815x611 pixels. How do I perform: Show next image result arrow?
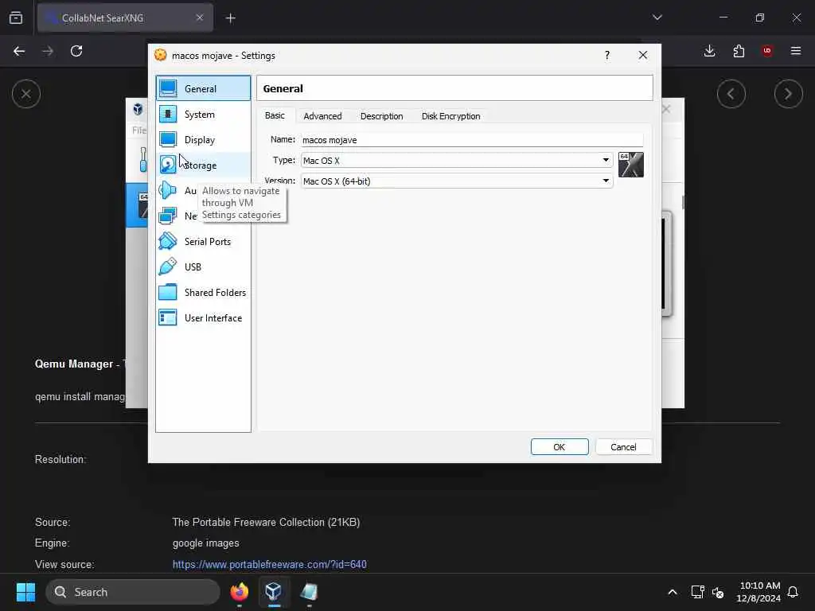click(x=789, y=94)
